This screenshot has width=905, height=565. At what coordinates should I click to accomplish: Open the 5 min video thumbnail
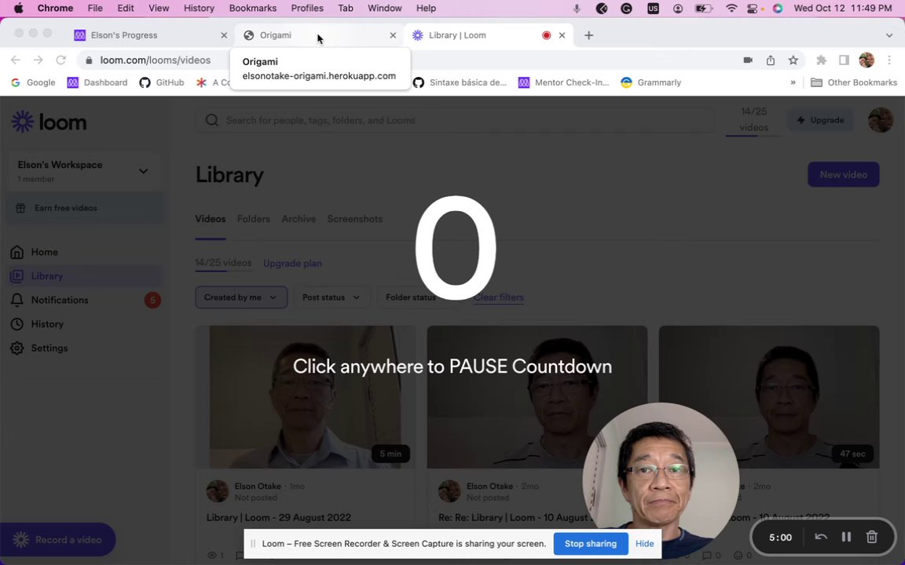(x=306, y=397)
